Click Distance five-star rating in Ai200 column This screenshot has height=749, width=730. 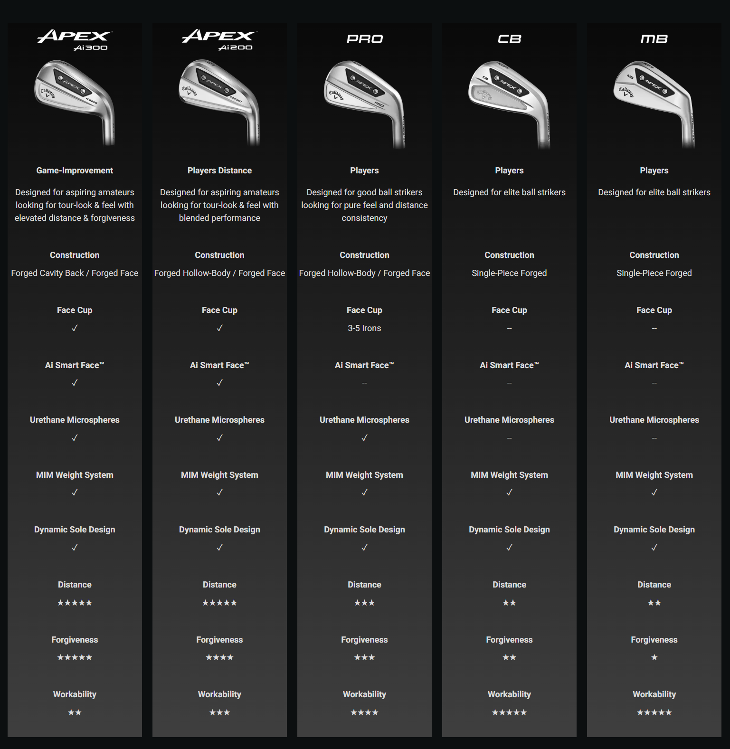click(219, 603)
